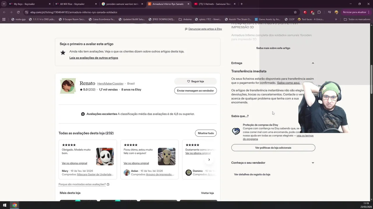373x209 pixels.
Task: Close the Armadura Inferno Ryo Sanada tab
Action: point(188,4)
